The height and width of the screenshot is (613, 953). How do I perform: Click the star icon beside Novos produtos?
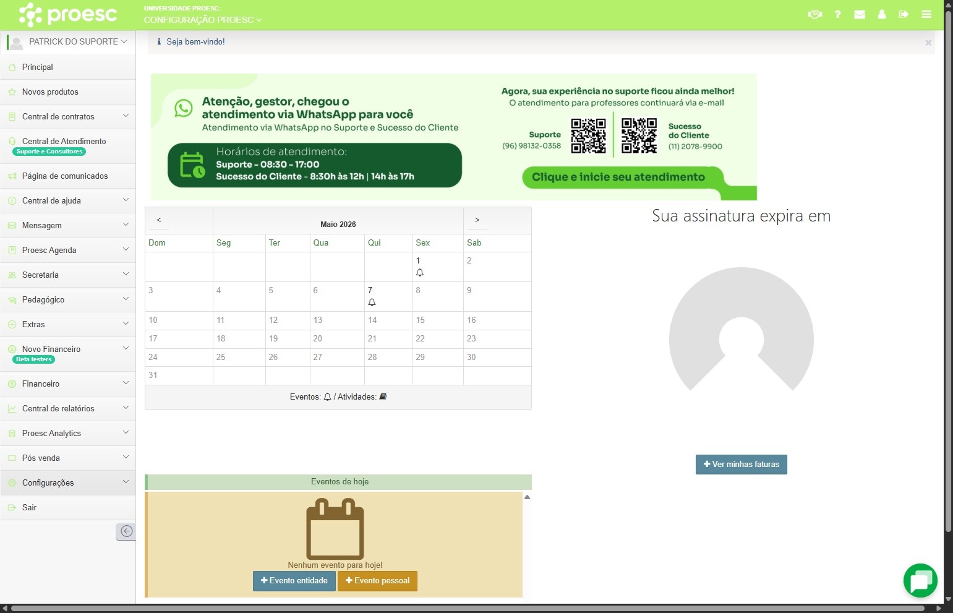pyautogui.click(x=12, y=92)
